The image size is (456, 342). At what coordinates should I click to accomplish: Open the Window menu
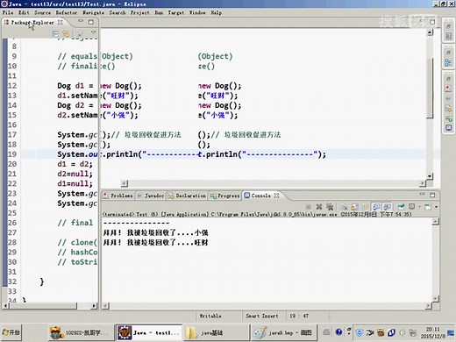(197, 12)
